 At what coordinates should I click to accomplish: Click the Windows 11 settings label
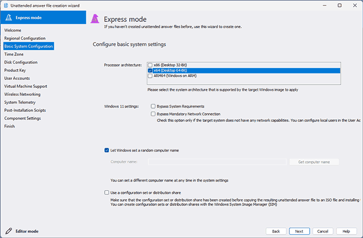(x=121, y=106)
